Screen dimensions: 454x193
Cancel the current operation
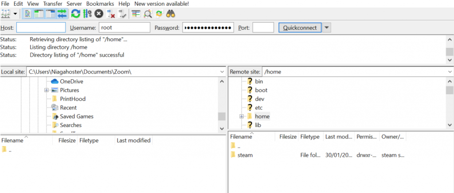coord(99,14)
